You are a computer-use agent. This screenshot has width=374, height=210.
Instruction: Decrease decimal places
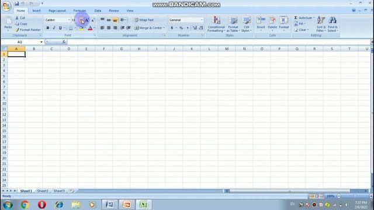pyautogui.click(x=201, y=28)
